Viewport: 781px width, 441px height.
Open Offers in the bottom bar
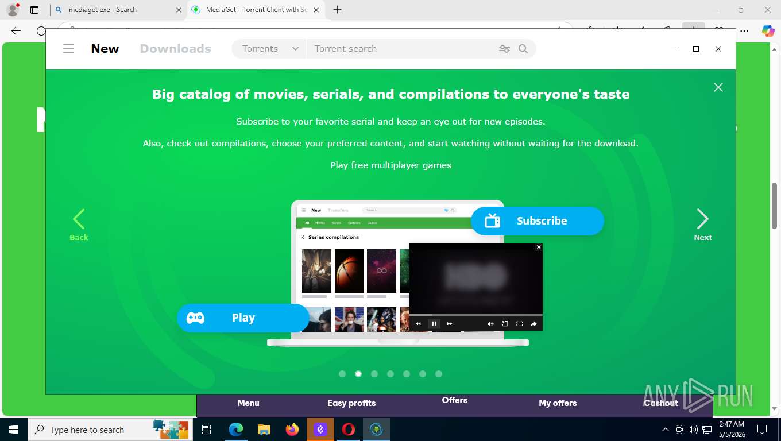[x=455, y=400]
